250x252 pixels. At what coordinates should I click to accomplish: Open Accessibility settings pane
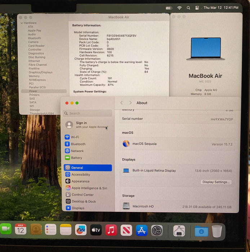[88, 174]
